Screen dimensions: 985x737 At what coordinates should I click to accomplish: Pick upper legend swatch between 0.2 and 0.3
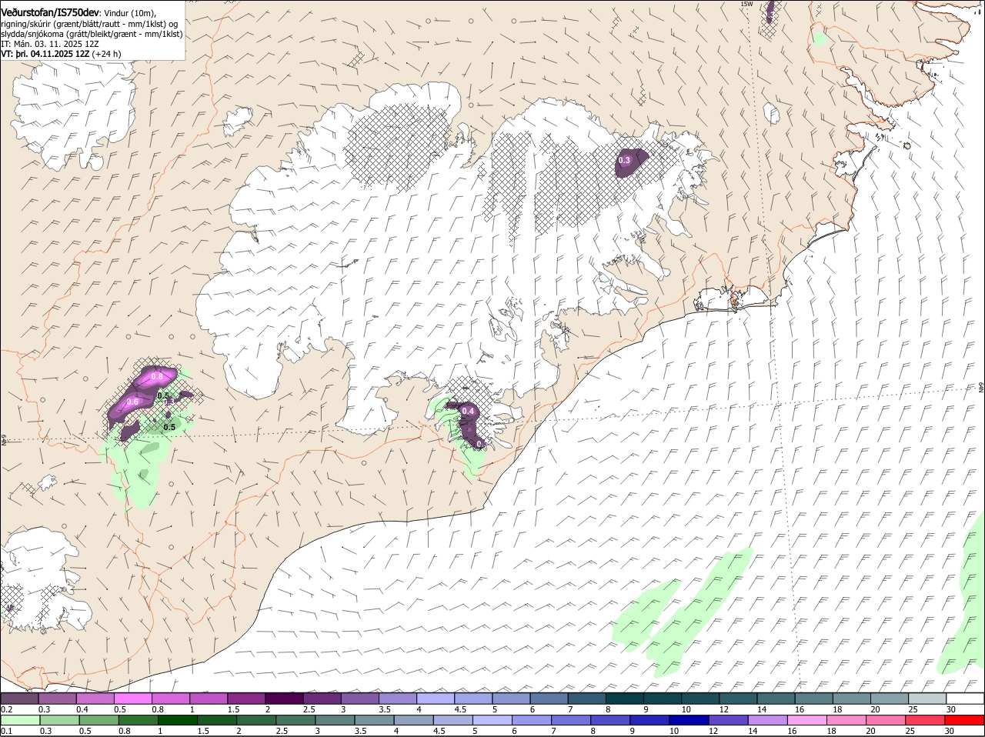[x=19, y=699]
